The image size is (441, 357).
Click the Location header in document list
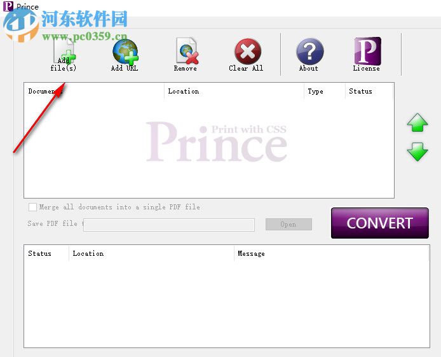(x=234, y=91)
